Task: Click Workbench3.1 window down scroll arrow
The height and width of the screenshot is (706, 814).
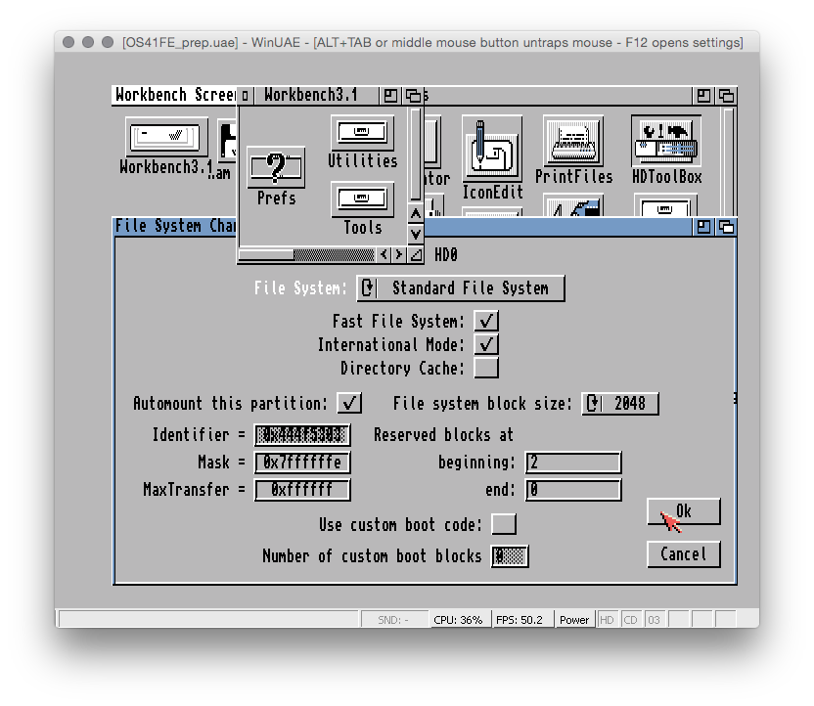Action: pyautogui.click(x=415, y=234)
